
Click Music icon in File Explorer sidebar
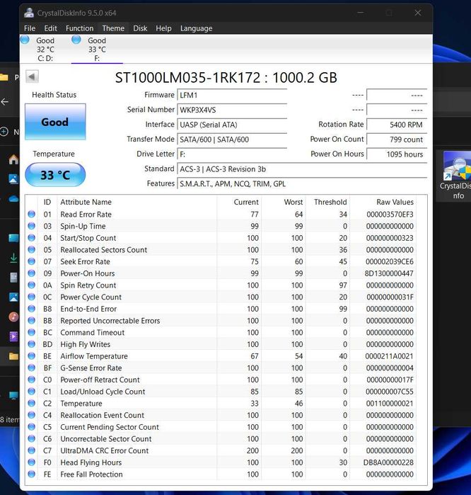coord(13,317)
